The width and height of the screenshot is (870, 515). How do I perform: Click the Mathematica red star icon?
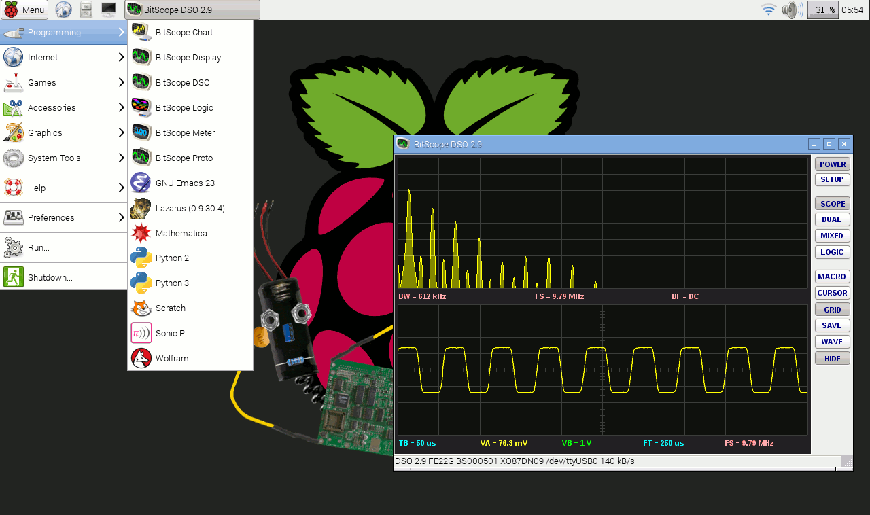141,233
